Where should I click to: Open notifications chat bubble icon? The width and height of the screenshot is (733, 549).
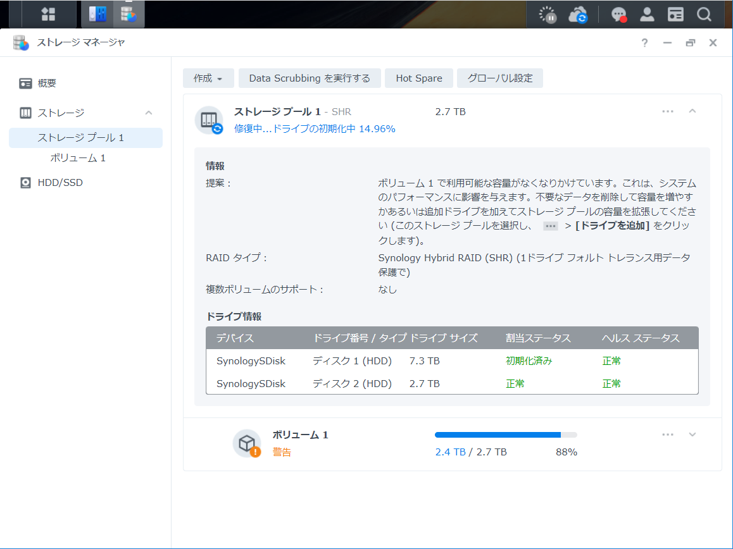(618, 15)
